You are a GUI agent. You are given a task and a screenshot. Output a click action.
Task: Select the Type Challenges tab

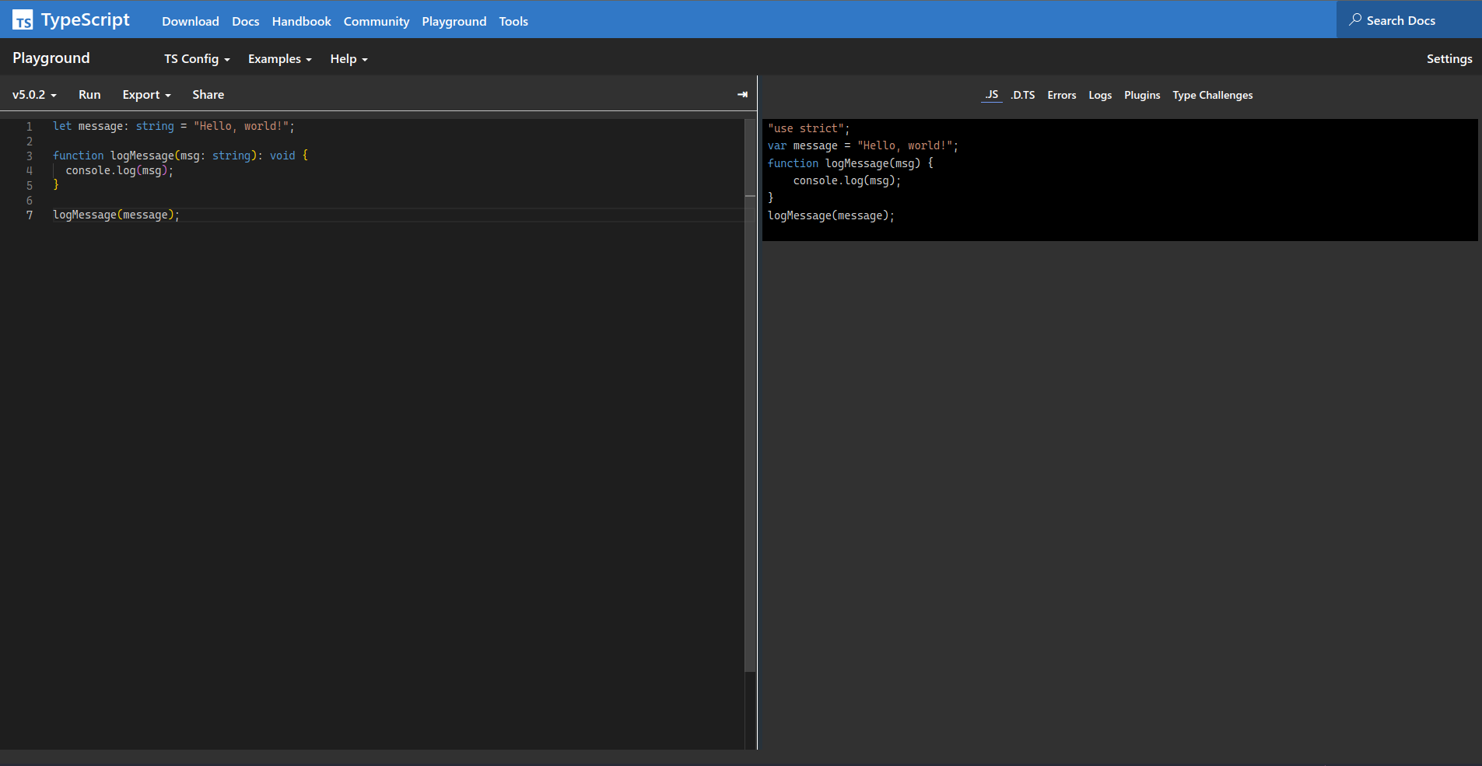(1213, 95)
